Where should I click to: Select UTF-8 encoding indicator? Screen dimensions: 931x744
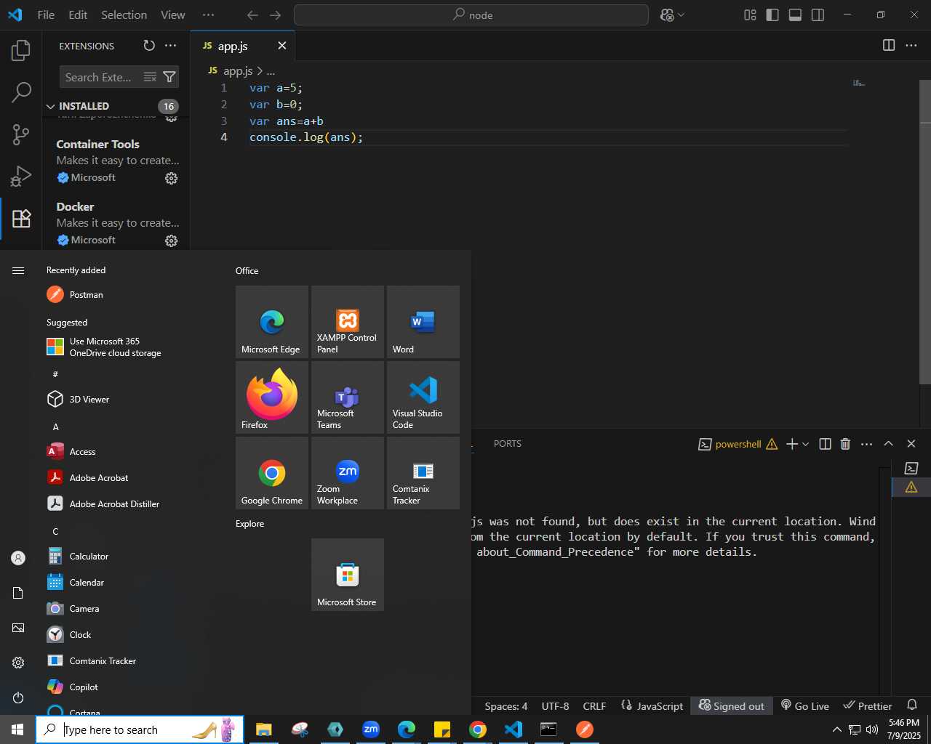pos(555,705)
